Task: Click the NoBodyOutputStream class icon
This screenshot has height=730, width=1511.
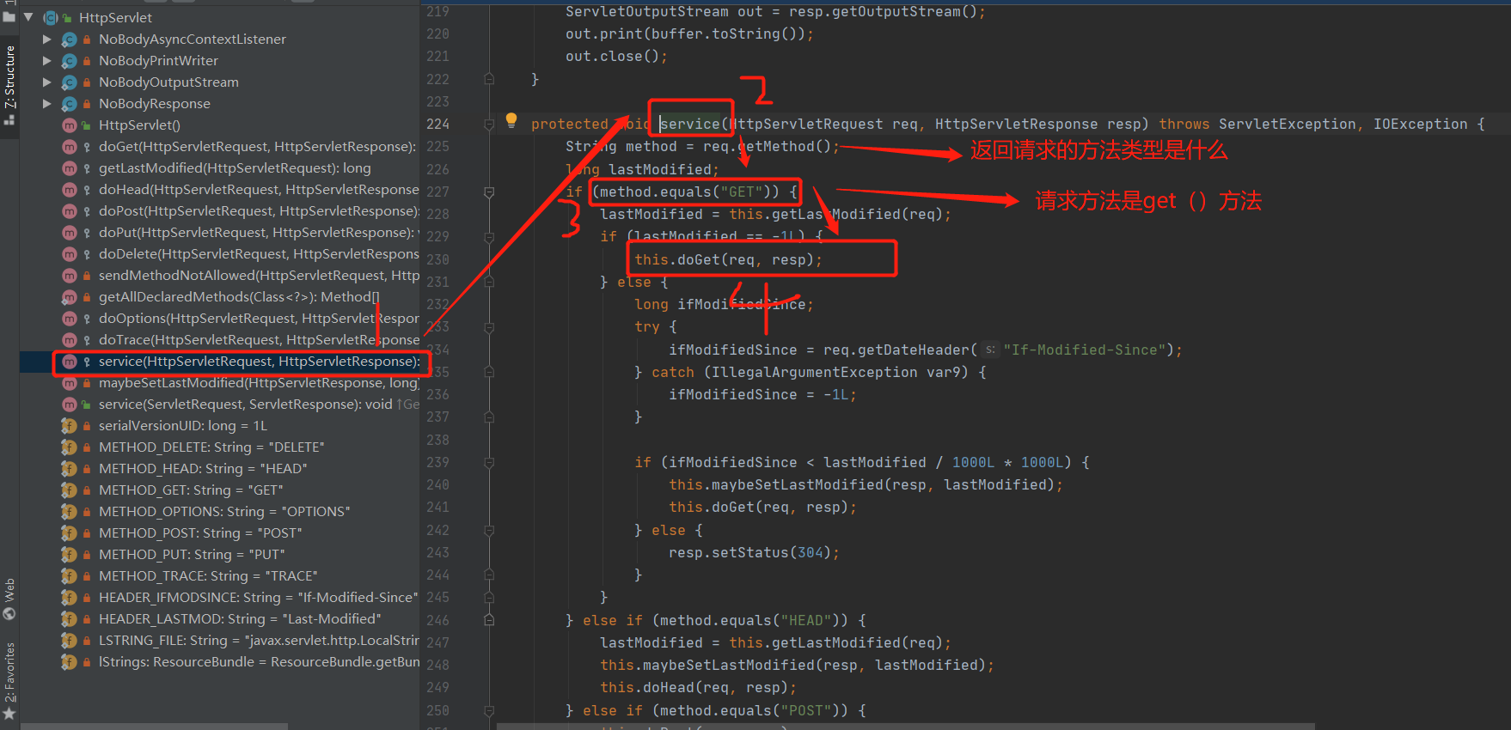Action: pos(70,82)
